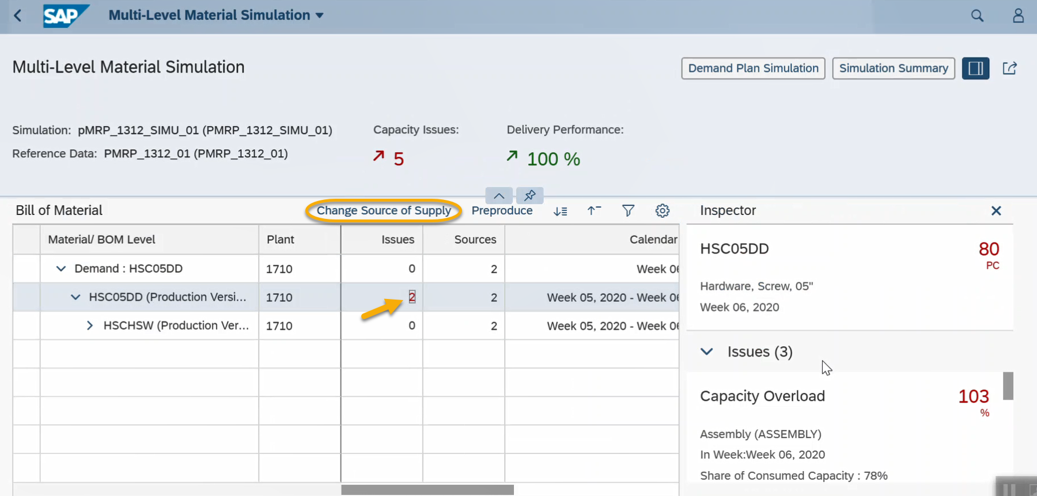Toggle the Inspector side panel button
The height and width of the screenshot is (496, 1037).
point(975,69)
